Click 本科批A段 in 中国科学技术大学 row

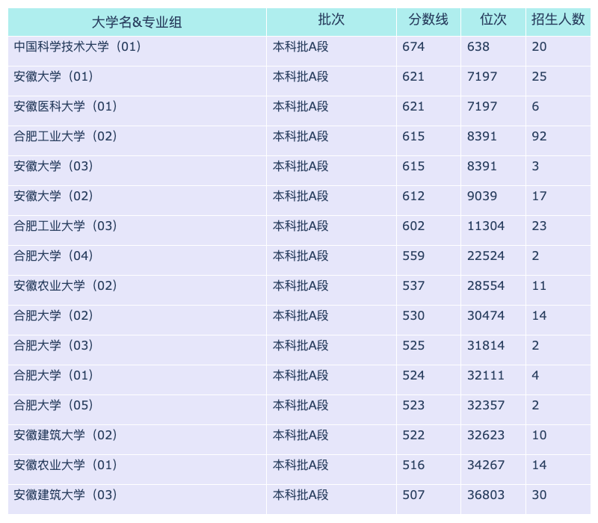pos(300,46)
